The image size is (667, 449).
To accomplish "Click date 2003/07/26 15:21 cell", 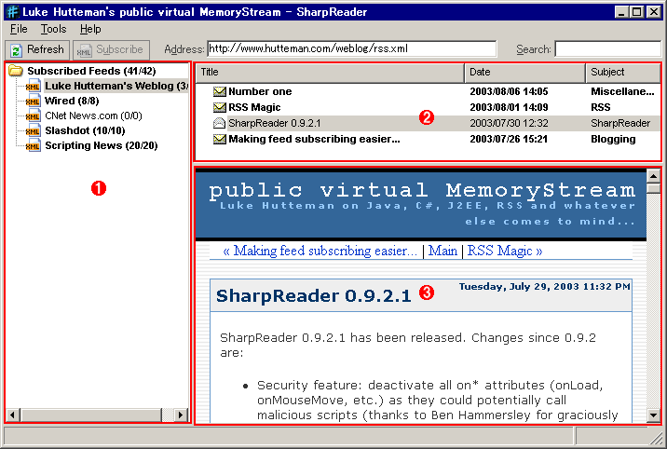I will pyautogui.click(x=509, y=139).
